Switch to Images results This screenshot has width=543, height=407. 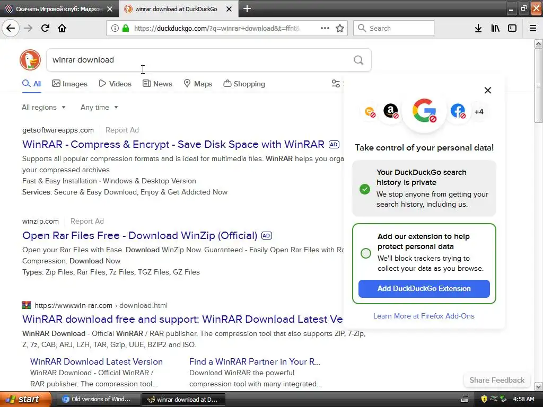coord(69,84)
